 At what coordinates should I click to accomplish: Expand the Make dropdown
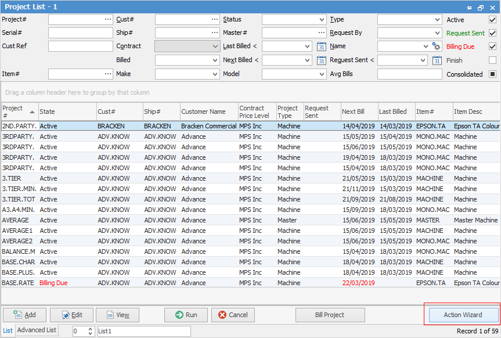point(215,74)
